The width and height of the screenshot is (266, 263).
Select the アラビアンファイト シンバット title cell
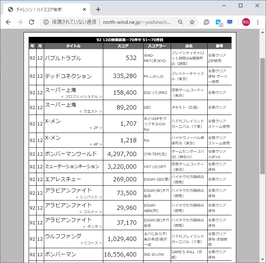tap(74, 193)
